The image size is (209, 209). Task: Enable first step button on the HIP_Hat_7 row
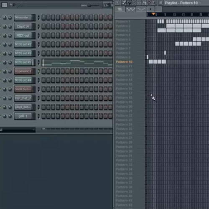(43, 98)
